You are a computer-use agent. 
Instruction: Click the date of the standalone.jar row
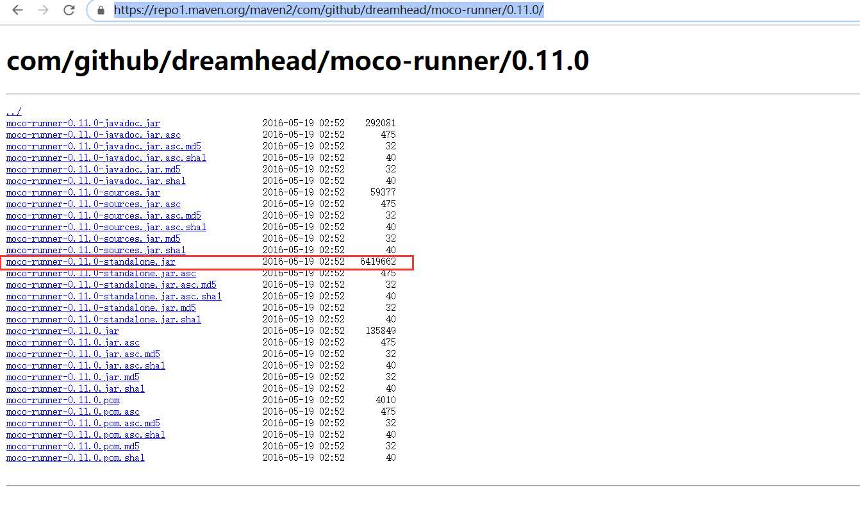click(304, 262)
